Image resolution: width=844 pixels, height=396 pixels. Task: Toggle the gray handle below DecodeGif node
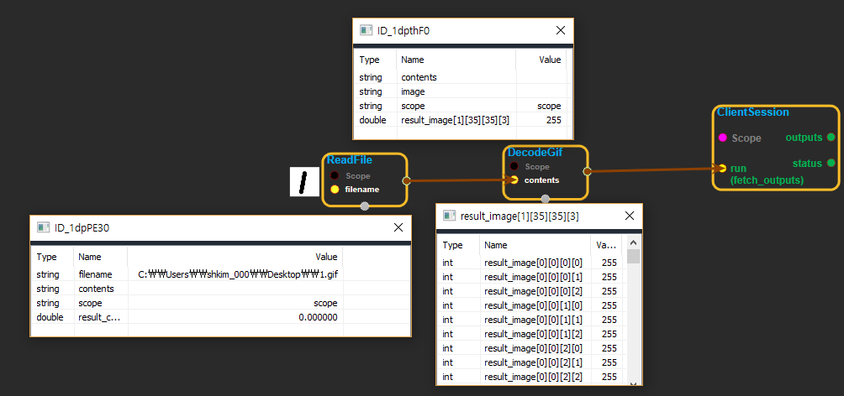pos(545,199)
